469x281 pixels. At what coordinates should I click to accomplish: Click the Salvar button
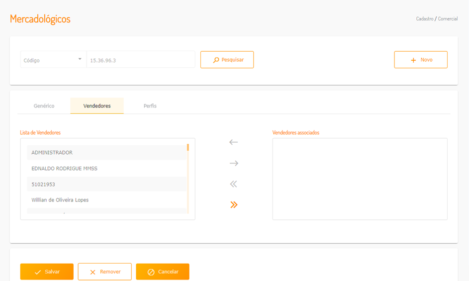point(47,272)
